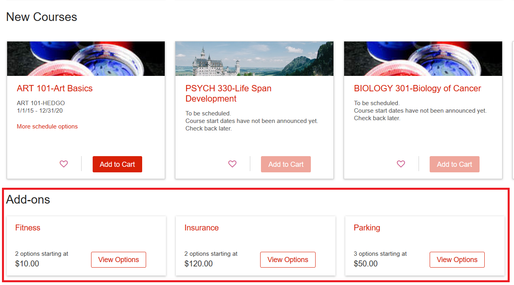Click Add to Cart on BIOLOGY 301
The width and height of the screenshot is (514, 285).
(454, 164)
